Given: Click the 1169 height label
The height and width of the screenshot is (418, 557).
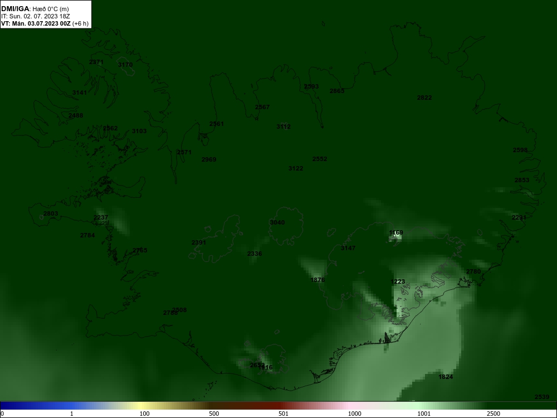Looking at the screenshot, I should pyautogui.click(x=396, y=233).
